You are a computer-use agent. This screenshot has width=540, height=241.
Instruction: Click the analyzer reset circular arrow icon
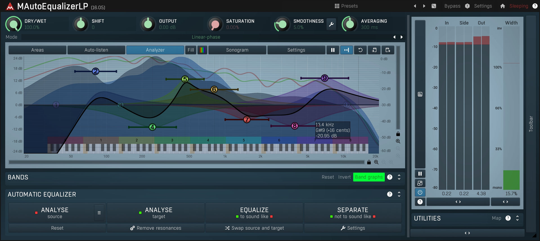[x=360, y=50]
